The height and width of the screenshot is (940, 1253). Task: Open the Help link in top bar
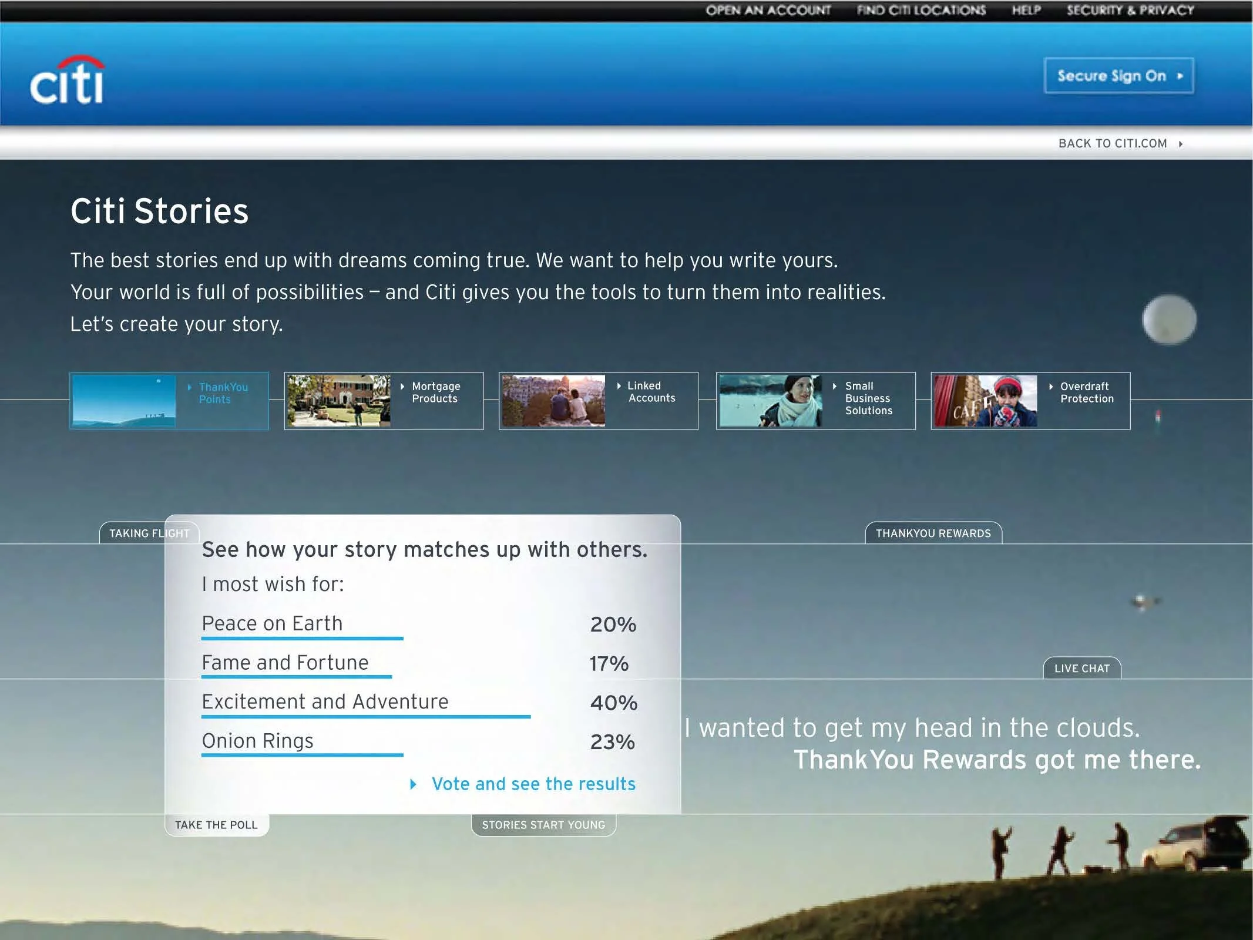[x=1026, y=11]
